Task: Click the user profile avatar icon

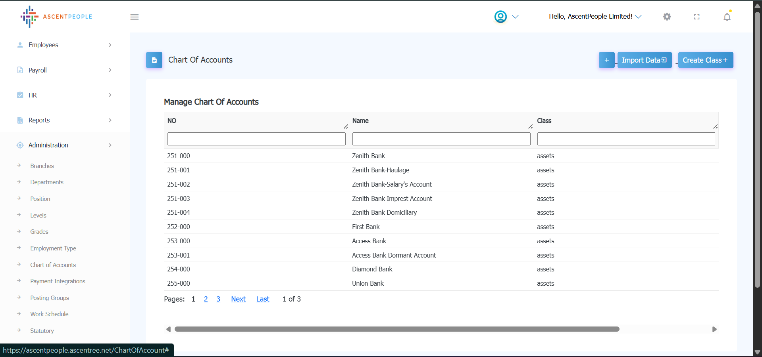Action: [500, 17]
